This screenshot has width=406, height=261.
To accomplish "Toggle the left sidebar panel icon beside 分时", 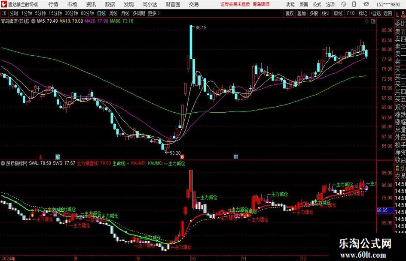I will point(3,13).
